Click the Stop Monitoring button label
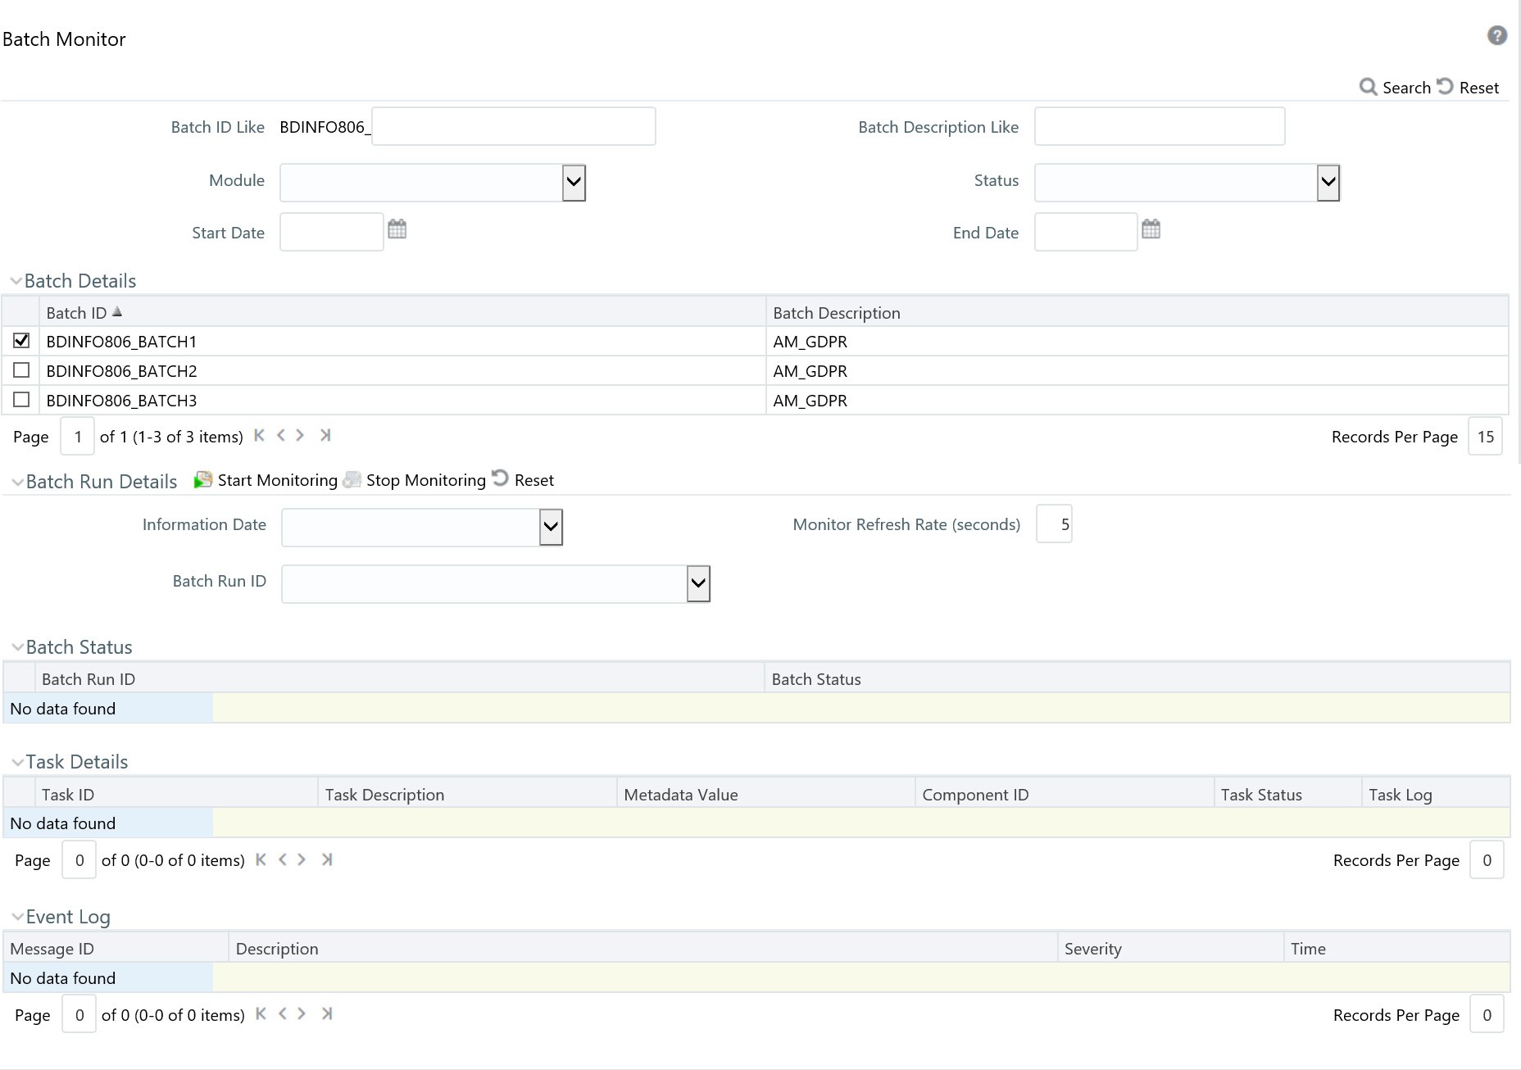1521x1070 pixels. click(x=426, y=480)
